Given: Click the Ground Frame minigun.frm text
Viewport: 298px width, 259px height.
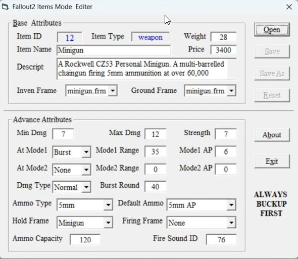Looking at the screenshot, I should [x=205, y=91].
